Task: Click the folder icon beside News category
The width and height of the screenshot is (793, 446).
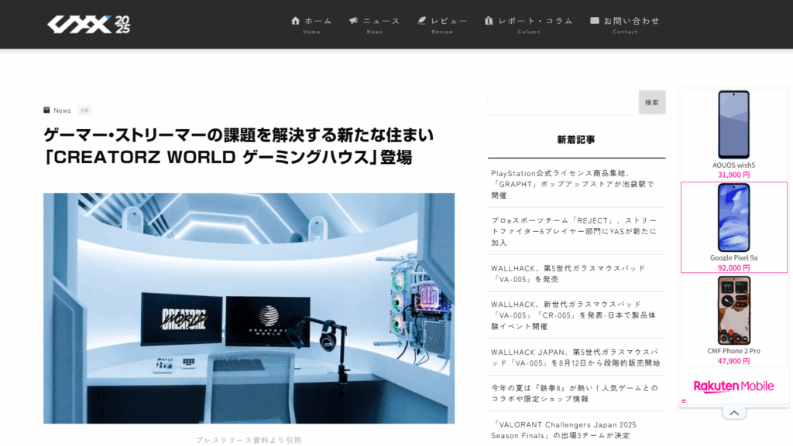Action: click(x=46, y=110)
